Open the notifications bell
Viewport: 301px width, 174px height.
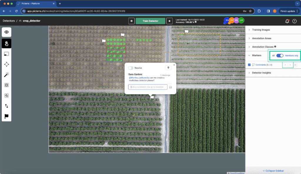(x=287, y=21)
